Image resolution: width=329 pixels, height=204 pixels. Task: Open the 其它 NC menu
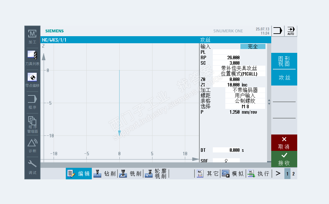click(x=207, y=174)
